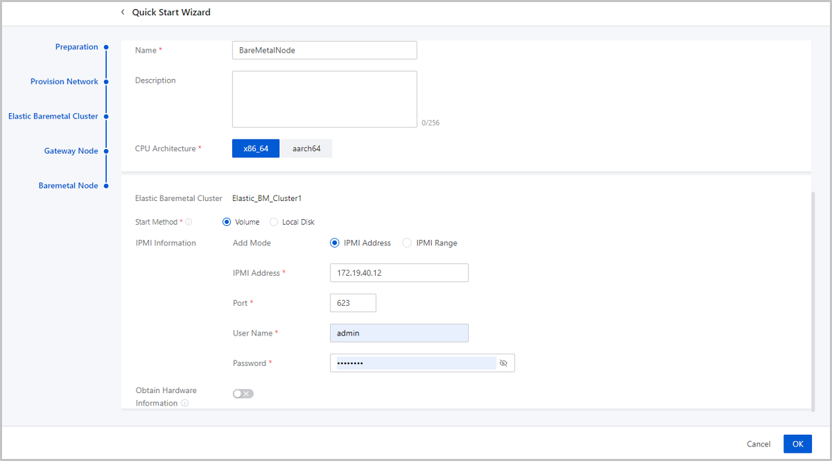Click the back arrow beside Quick Start Wizard
832x461 pixels.
(x=123, y=12)
